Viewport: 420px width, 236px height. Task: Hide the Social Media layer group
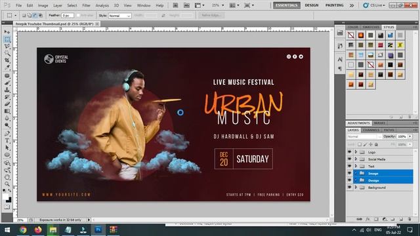349,159
